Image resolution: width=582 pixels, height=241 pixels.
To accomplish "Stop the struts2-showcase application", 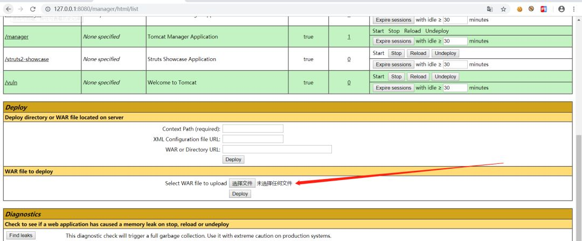I will point(396,53).
